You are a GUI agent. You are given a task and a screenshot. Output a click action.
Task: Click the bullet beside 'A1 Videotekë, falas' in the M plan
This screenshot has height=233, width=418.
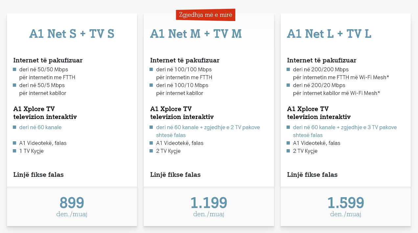(151, 143)
